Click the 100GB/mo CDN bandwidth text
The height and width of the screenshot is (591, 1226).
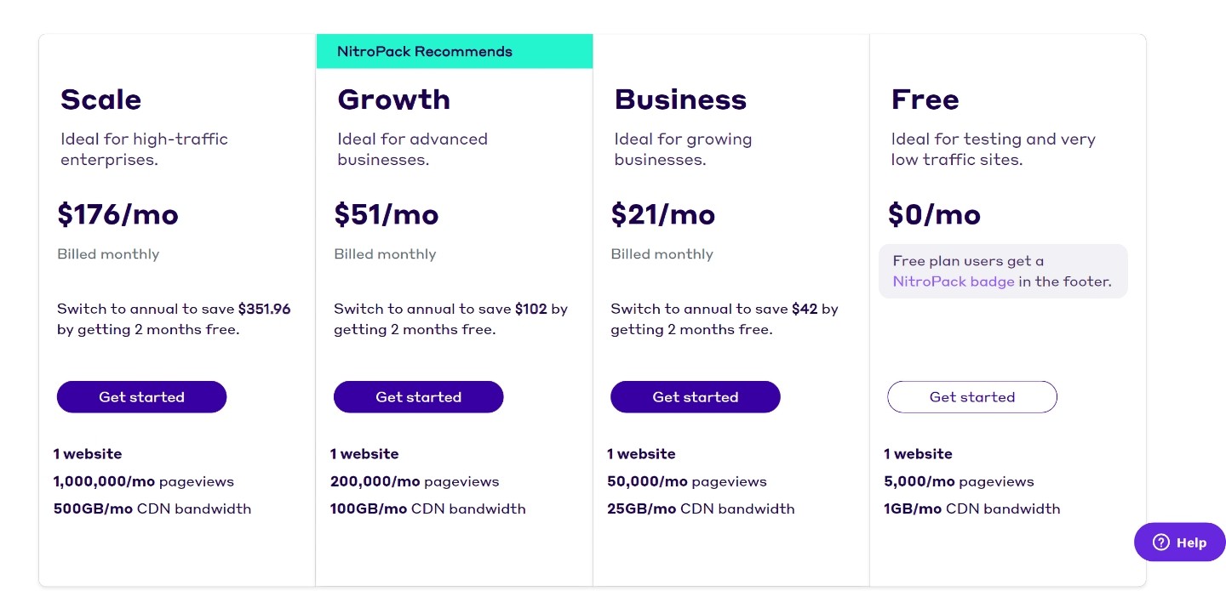point(427,509)
